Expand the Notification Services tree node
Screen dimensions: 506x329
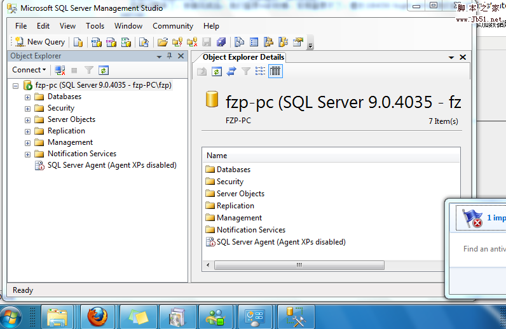(x=27, y=154)
